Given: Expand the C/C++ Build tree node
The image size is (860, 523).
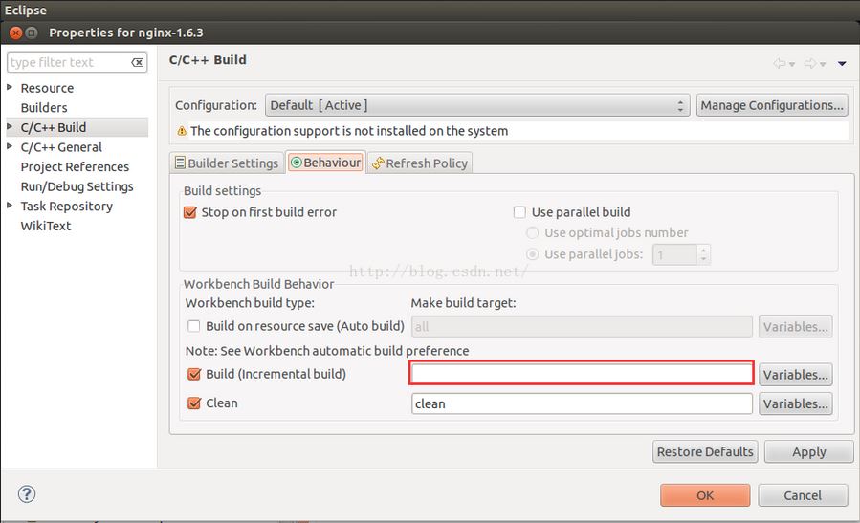Looking at the screenshot, I should tap(10, 126).
